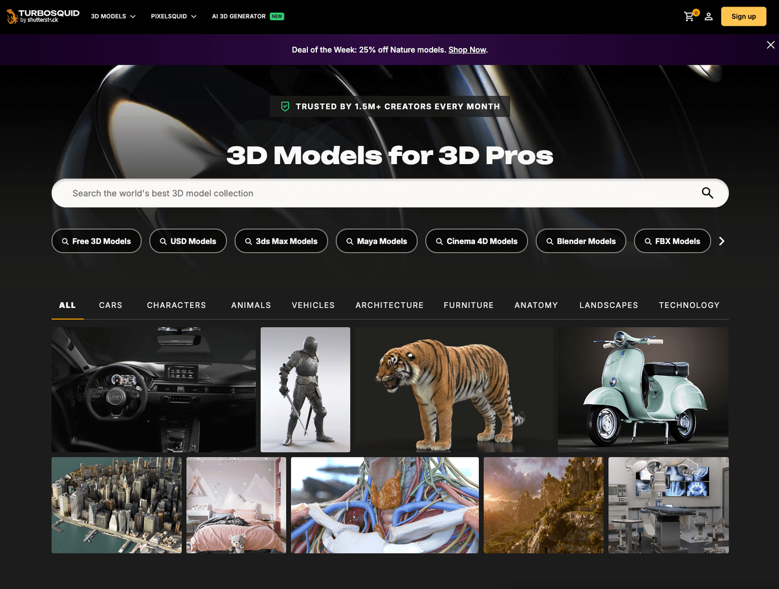The width and height of the screenshot is (779, 589).
Task: Follow the Shop Now link
Action: point(467,50)
